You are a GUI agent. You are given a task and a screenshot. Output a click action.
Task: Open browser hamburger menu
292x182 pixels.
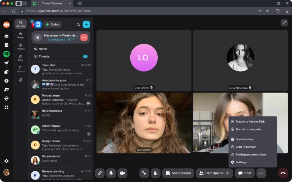[287, 3]
